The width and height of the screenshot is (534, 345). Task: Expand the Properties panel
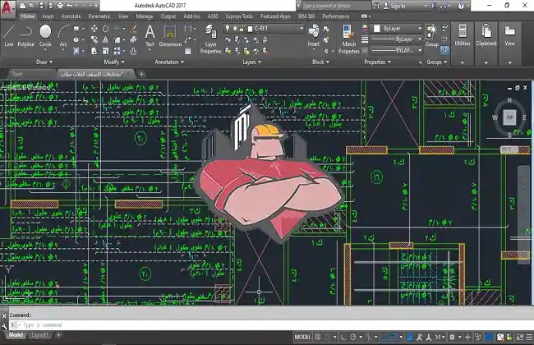[377, 62]
